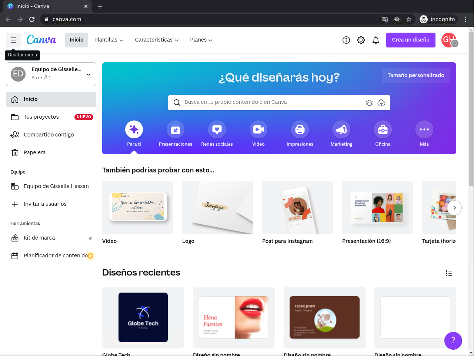Viewport: 474px width, 356px height.
Task: Open the Globe Tech recent design
Action: tap(143, 317)
